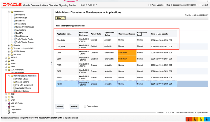Click the Legal Notices page icon
This screenshot has width=210, height=122.
(9, 109)
